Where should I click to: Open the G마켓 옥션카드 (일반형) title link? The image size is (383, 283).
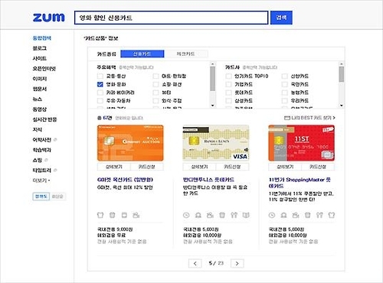pyautogui.click(x=125, y=180)
